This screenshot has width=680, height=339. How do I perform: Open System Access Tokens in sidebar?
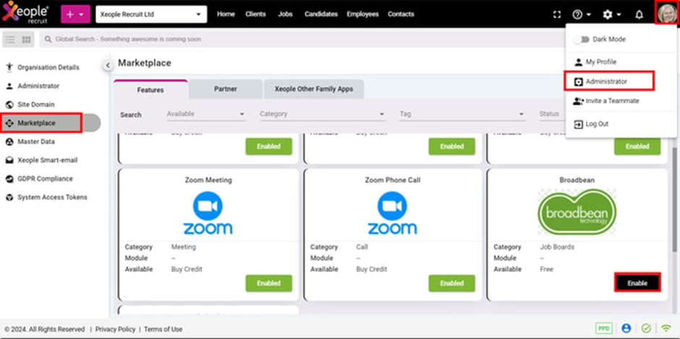(x=52, y=197)
